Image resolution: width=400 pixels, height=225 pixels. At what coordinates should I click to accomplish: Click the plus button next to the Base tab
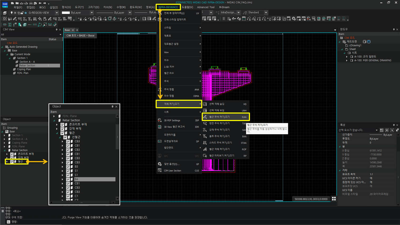pos(77,30)
